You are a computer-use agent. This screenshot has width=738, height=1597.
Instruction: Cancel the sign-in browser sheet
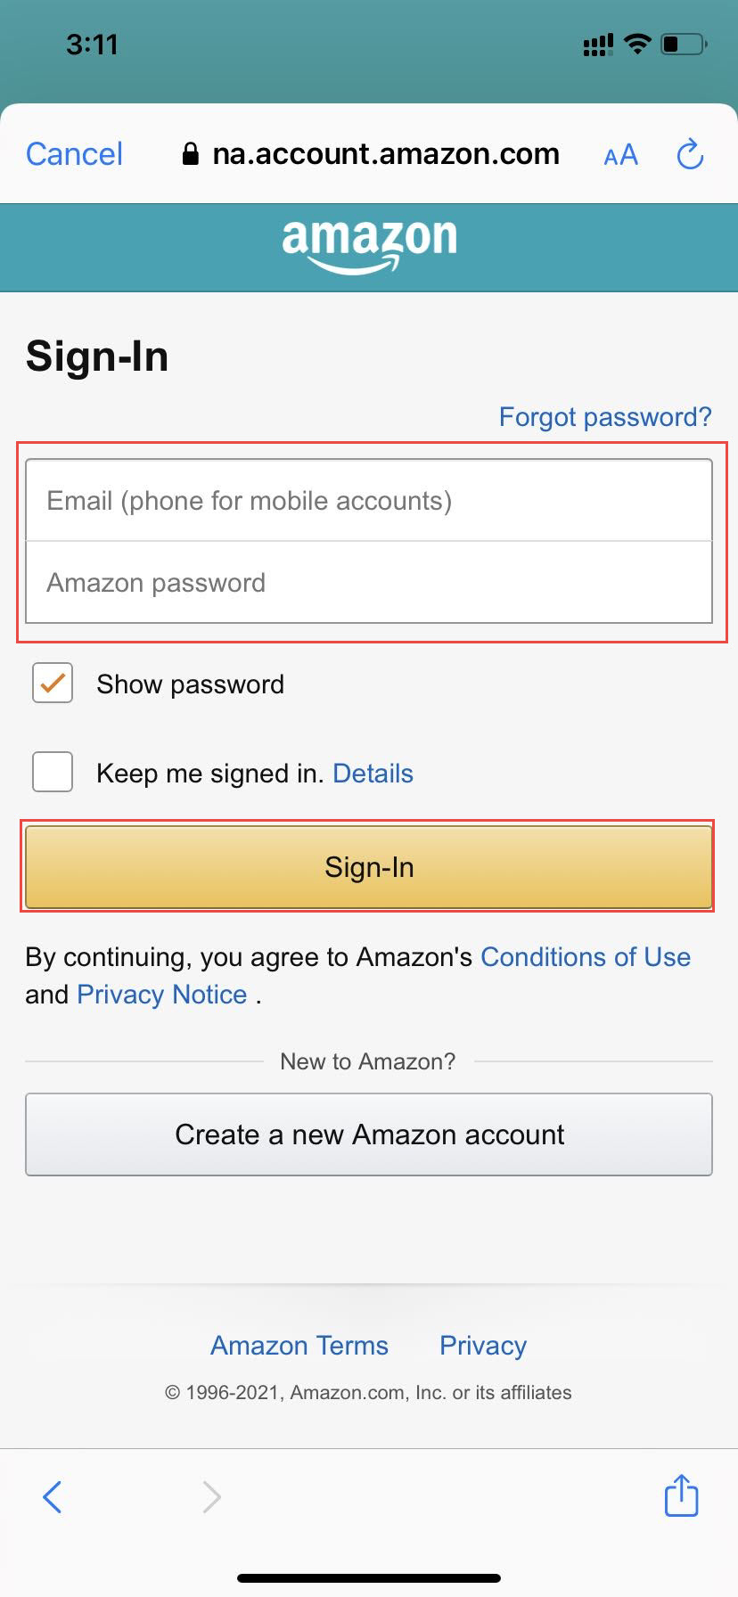pos(74,154)
